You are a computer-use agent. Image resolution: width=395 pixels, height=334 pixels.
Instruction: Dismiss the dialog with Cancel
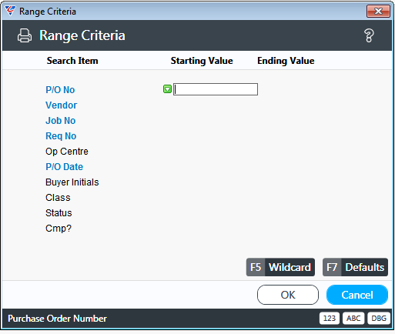357,295
